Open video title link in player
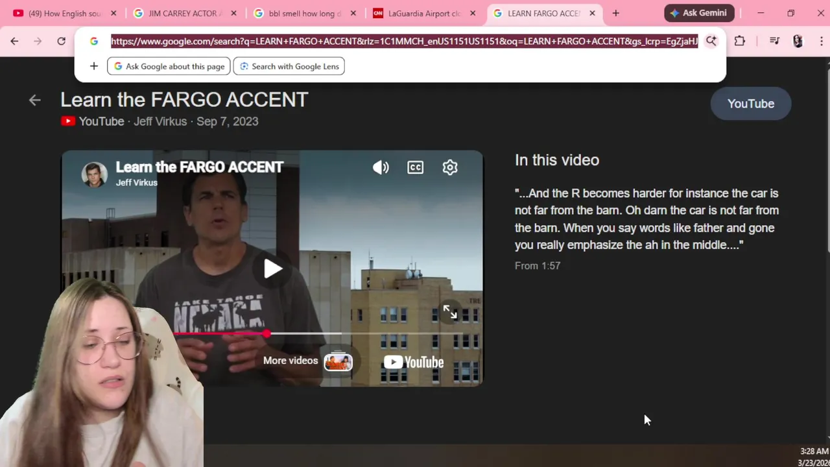This screenshot has width=830, height=467. [x=200, y=167]
